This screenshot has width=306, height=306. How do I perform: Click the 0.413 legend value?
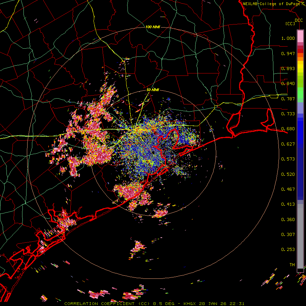[x=288, y=204]
